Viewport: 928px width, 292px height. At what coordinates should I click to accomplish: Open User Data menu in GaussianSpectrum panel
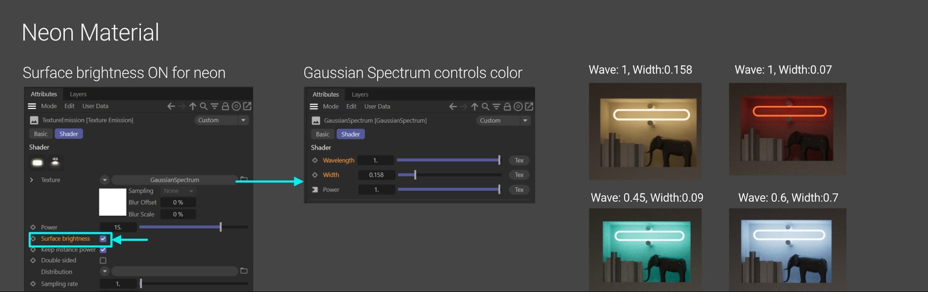pos(377,107)
